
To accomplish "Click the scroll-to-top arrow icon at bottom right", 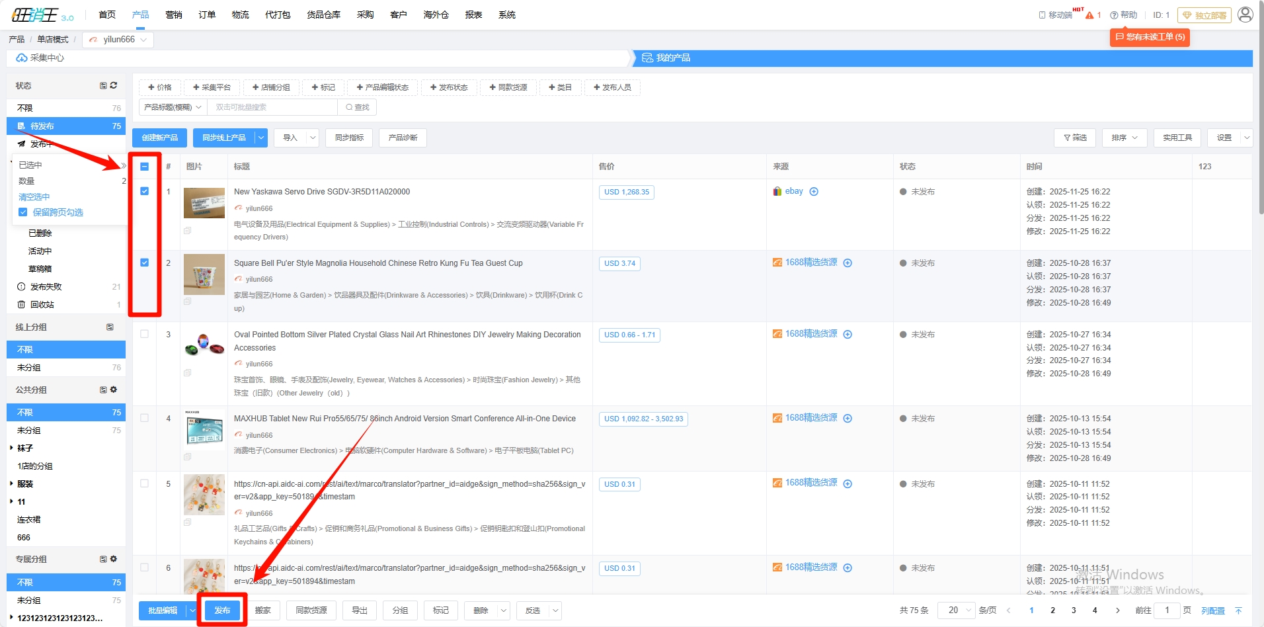I will pos(1238,610).
